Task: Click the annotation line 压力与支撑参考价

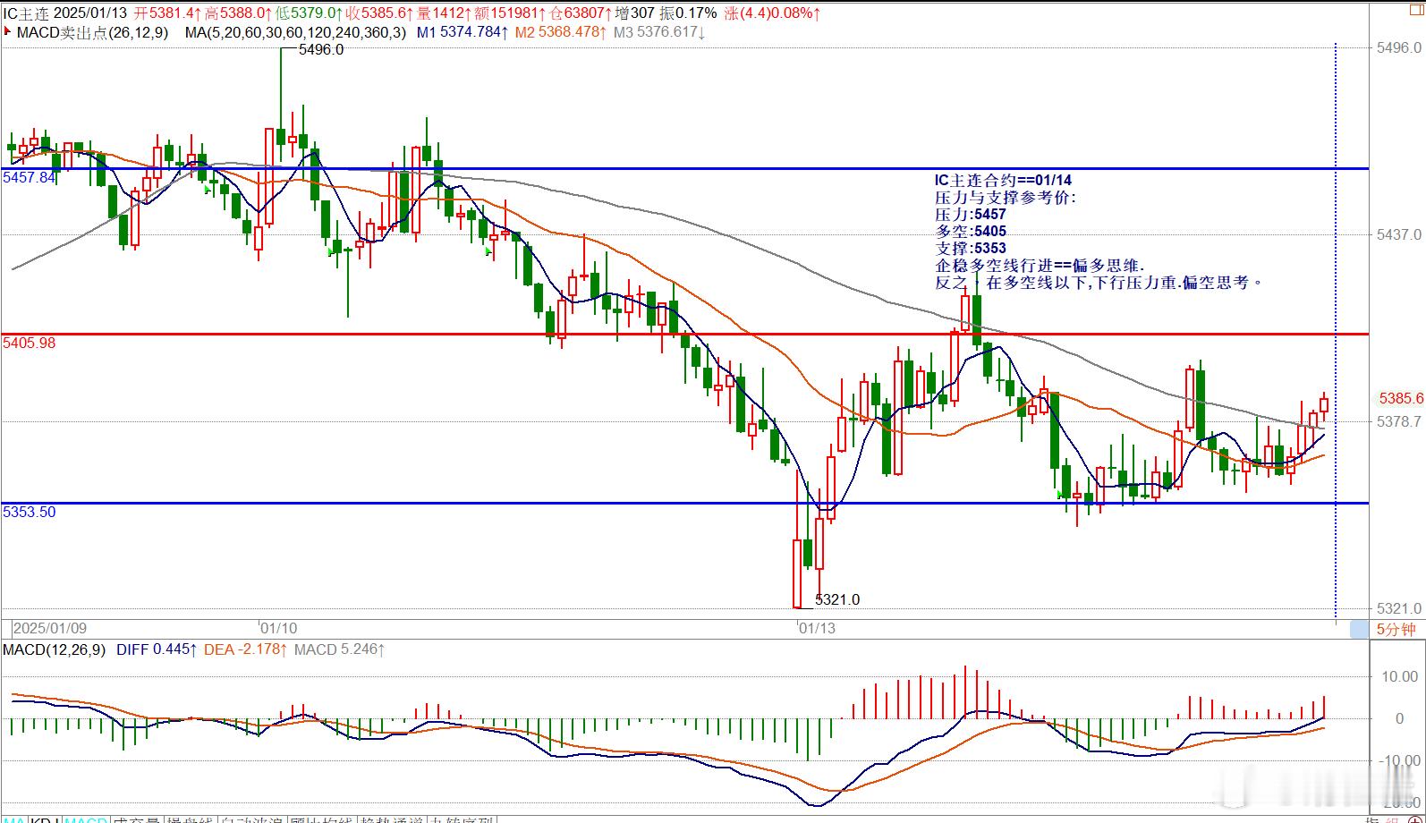Action: (1006, 198)
